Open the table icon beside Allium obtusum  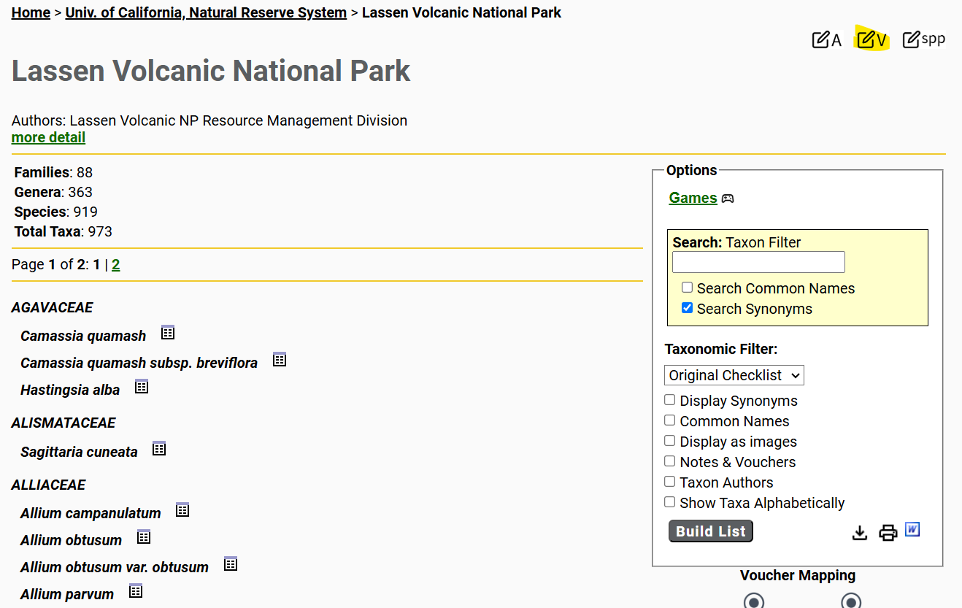point(144,537)
